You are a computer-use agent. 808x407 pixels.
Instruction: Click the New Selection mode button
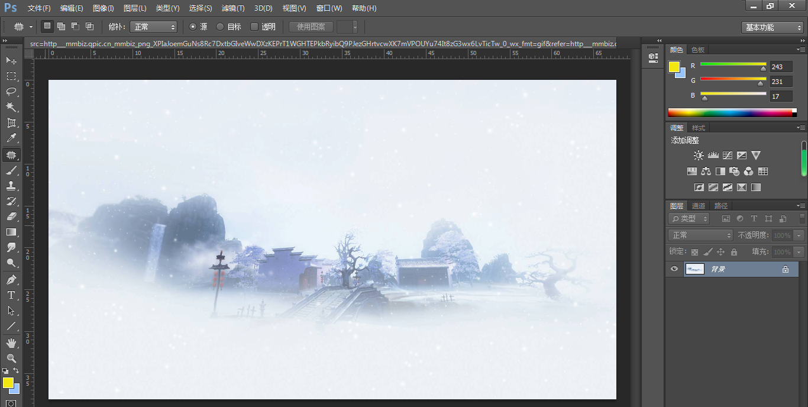point(47,27)
